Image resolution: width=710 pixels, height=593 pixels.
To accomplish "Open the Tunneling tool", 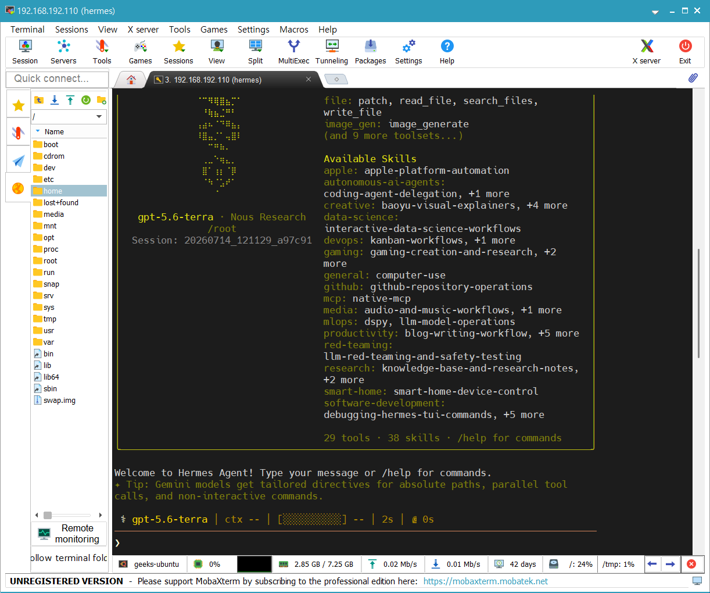I will pyautogui.click(x=332, y=52).
